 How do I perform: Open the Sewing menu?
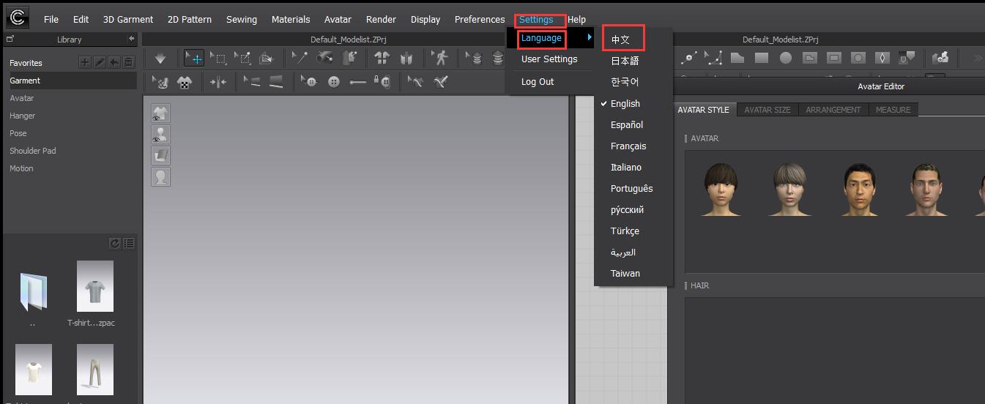click(242, 20)
